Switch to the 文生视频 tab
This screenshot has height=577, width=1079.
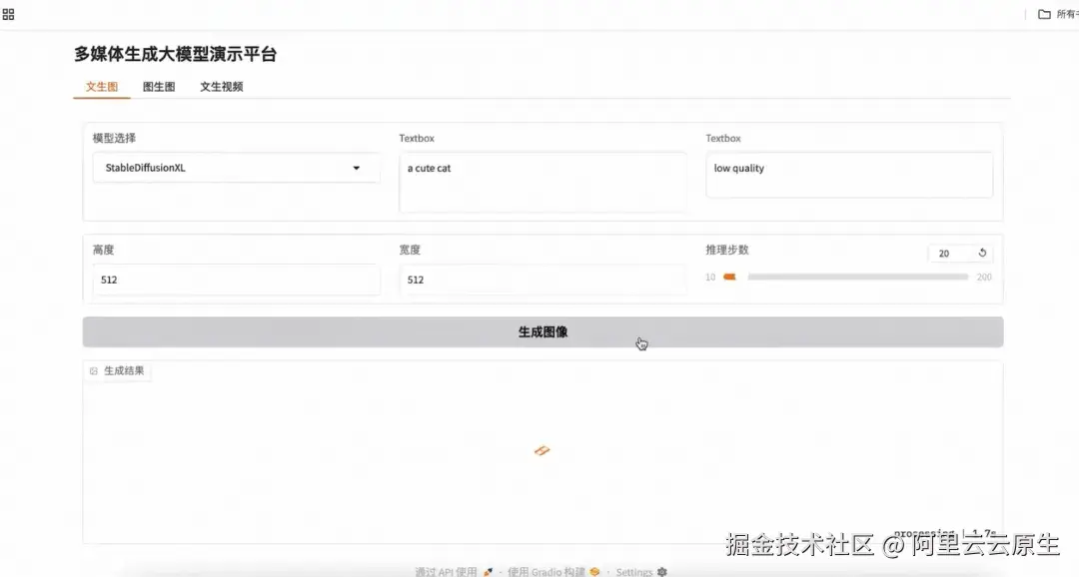220,87
